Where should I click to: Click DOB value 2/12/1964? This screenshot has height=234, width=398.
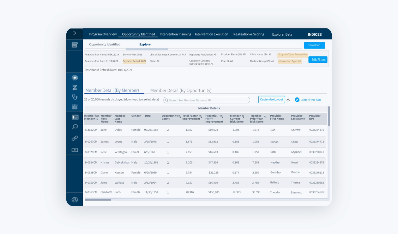pos(151,183)
